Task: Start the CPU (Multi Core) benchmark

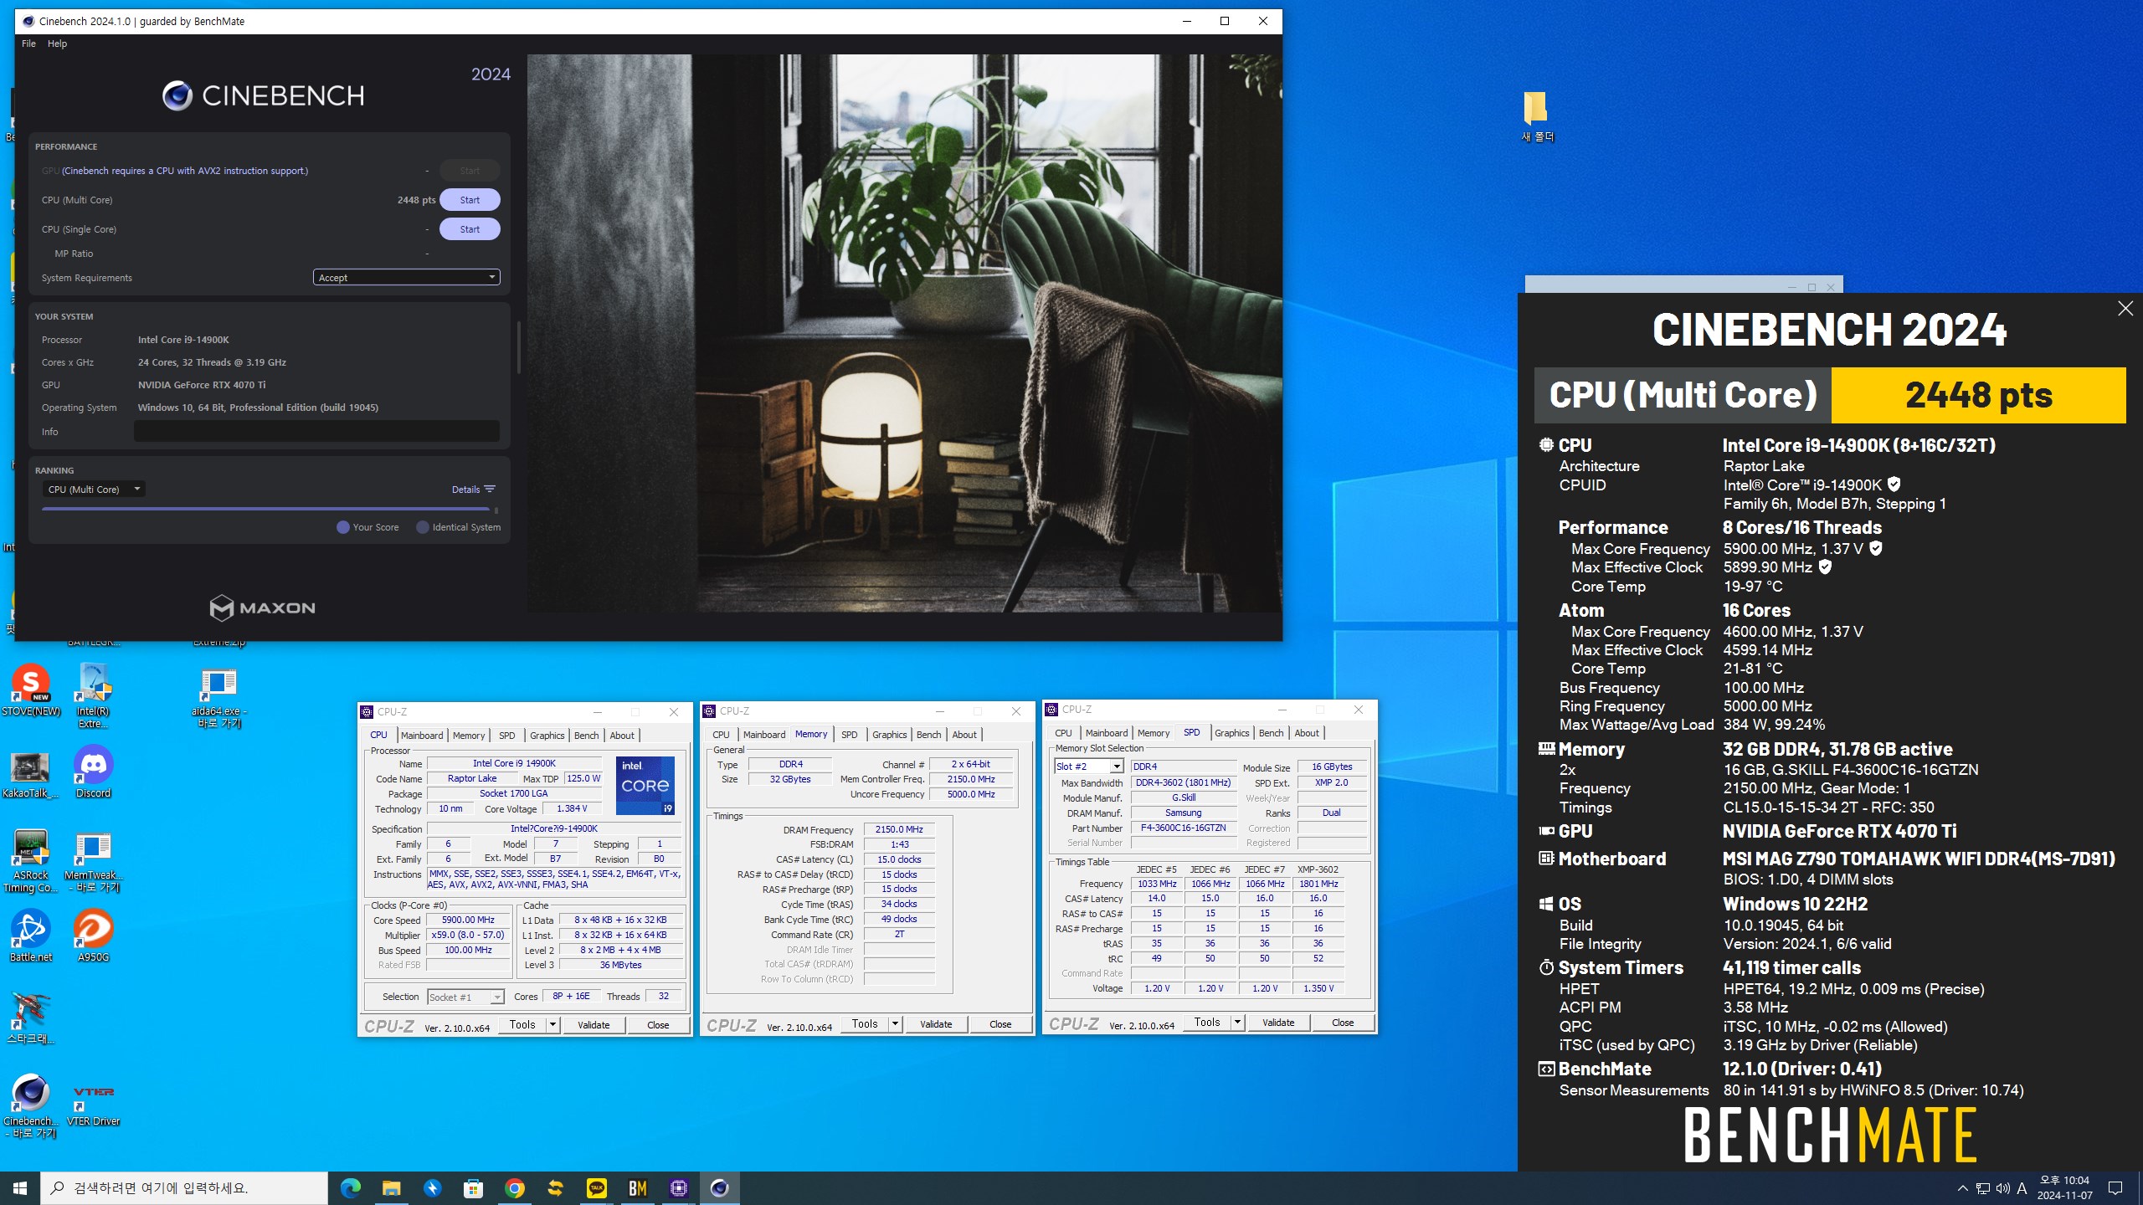Action: click(x=470, y=200)
